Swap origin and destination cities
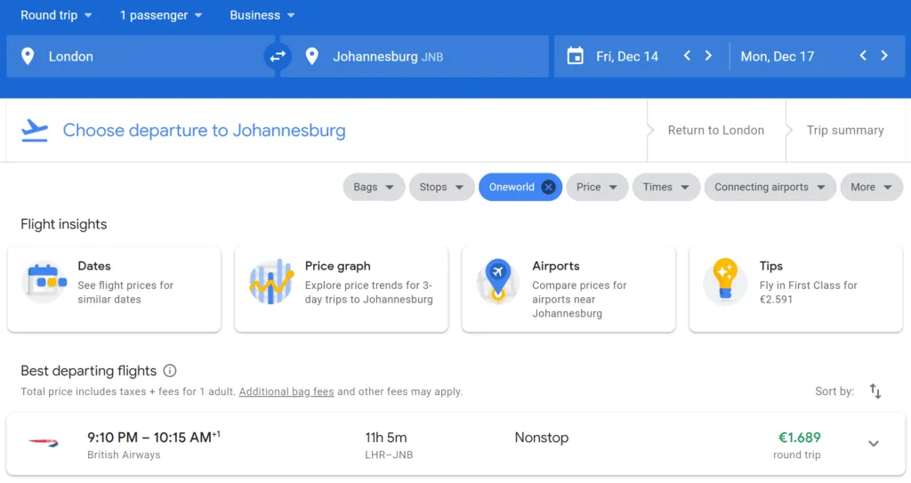 point(278,56)
